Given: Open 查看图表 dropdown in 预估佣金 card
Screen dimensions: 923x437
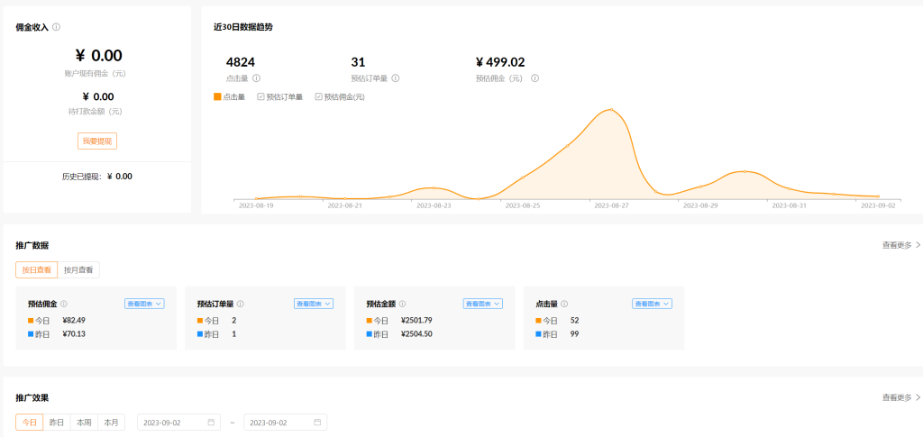Looking at the screenshot, I should click(144, 304).
